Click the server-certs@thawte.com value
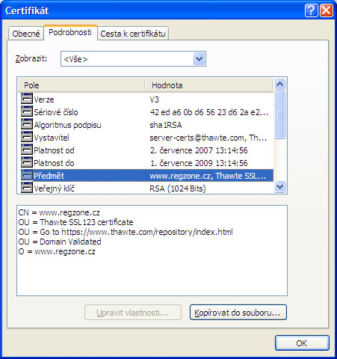Image resolution: width=337 pixels, height=359 pixels. click(x=208, y=138)
